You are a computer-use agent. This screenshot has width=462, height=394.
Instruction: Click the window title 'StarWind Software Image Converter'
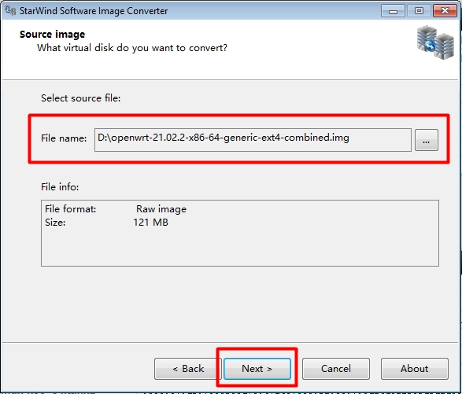[94, 11]
